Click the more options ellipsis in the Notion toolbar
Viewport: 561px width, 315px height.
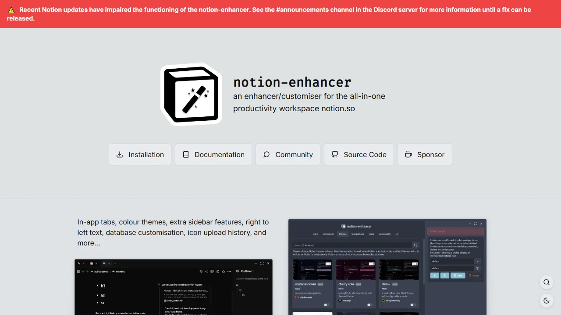click(229, 272)
